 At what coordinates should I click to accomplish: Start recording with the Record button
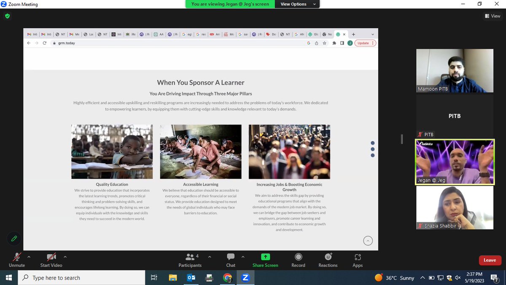298,260
